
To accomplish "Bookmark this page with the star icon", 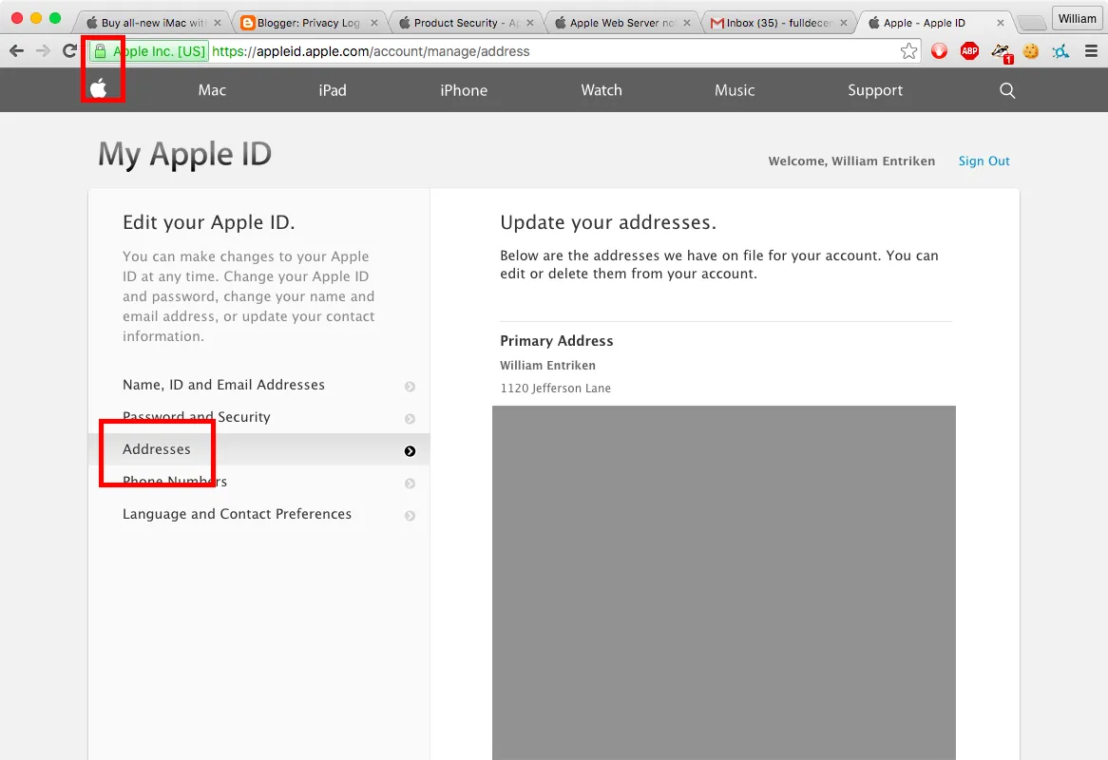I will [908, 51].
